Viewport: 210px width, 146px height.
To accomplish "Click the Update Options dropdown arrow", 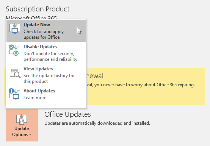I will [30, 135].
